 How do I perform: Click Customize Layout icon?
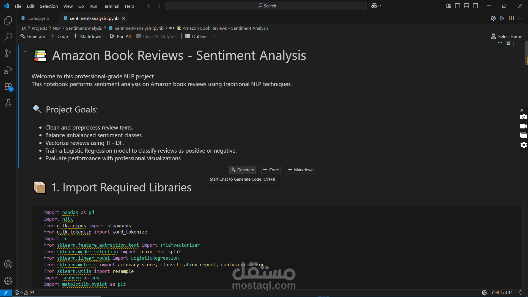[x=449, y=6]
